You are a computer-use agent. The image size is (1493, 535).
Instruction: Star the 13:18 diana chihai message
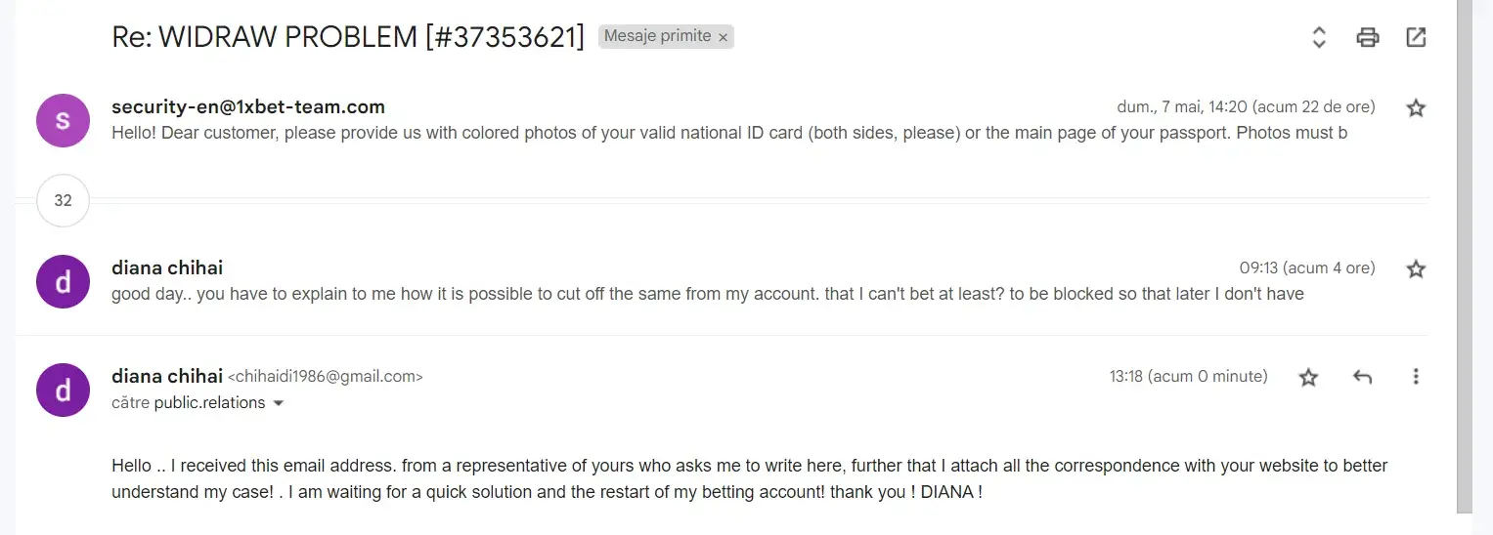click(x=1308, y=377)
